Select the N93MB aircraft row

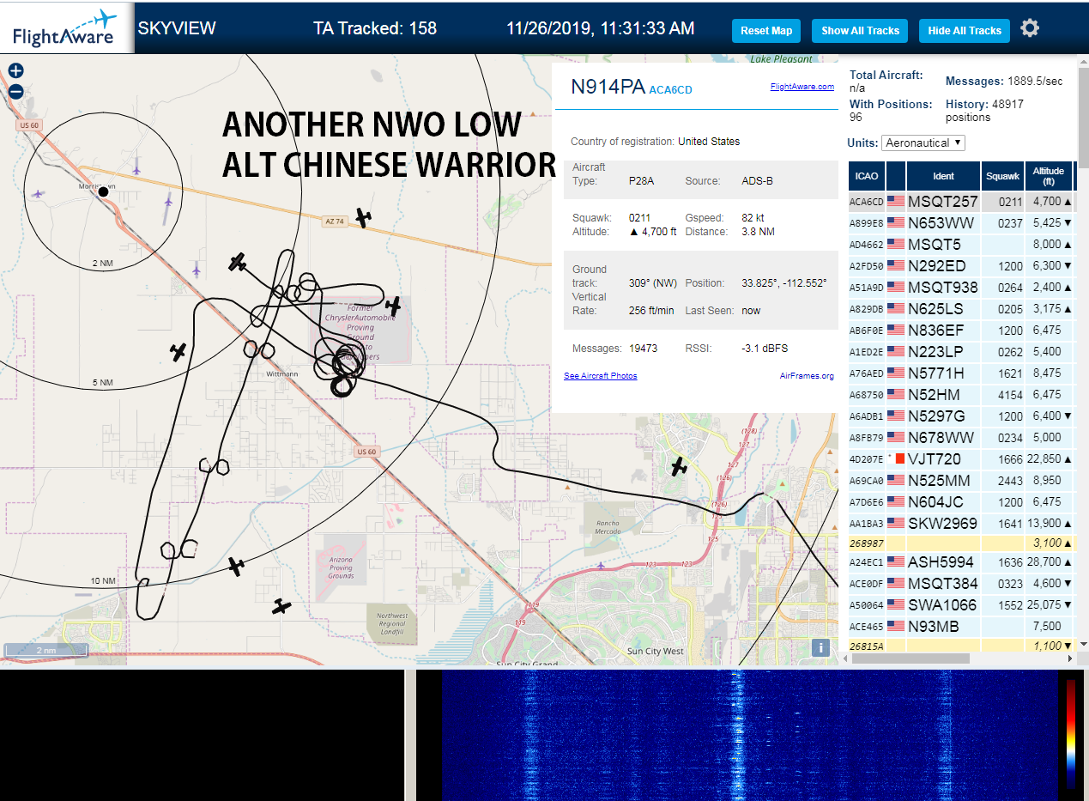(x=960, y=627)
